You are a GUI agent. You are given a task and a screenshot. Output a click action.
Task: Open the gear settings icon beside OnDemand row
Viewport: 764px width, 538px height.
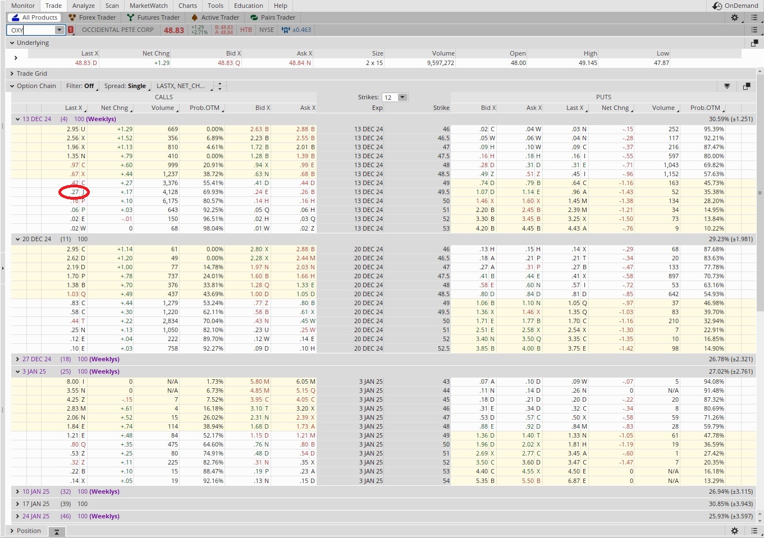coord(734,17)
